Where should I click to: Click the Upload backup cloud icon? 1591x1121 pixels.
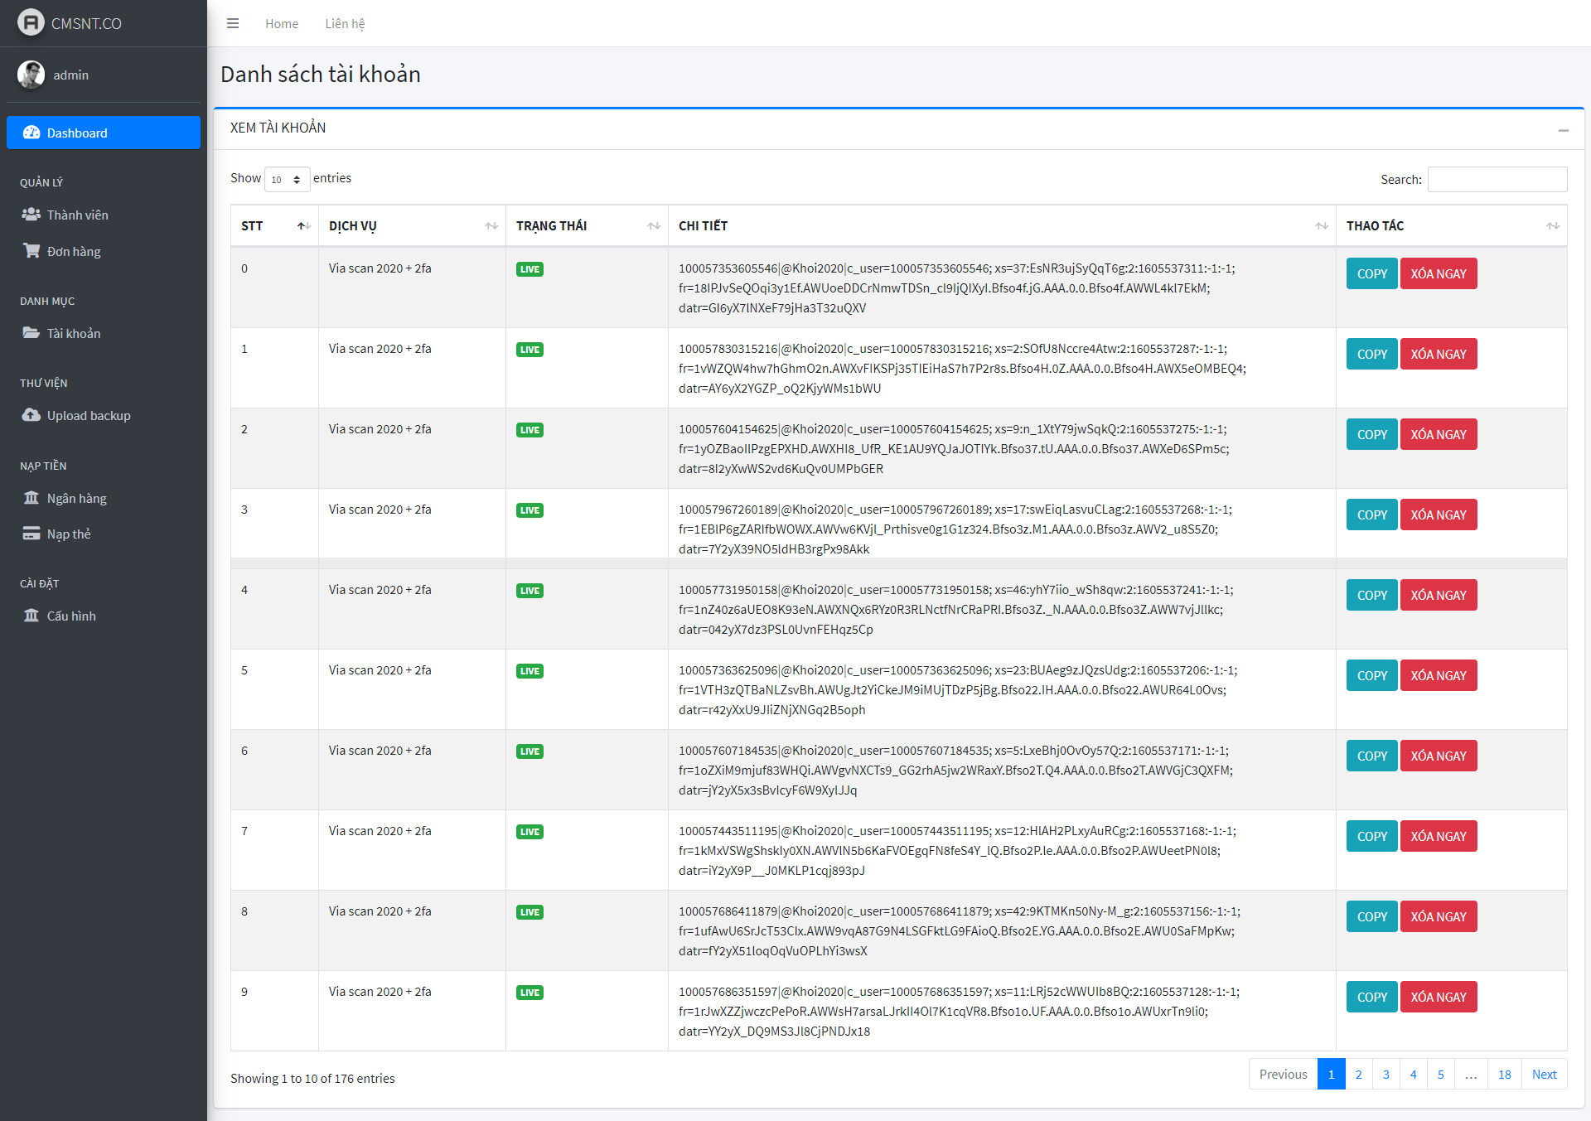point(31,415)
